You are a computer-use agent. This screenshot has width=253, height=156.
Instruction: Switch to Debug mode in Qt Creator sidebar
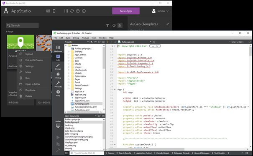[58, 75]
